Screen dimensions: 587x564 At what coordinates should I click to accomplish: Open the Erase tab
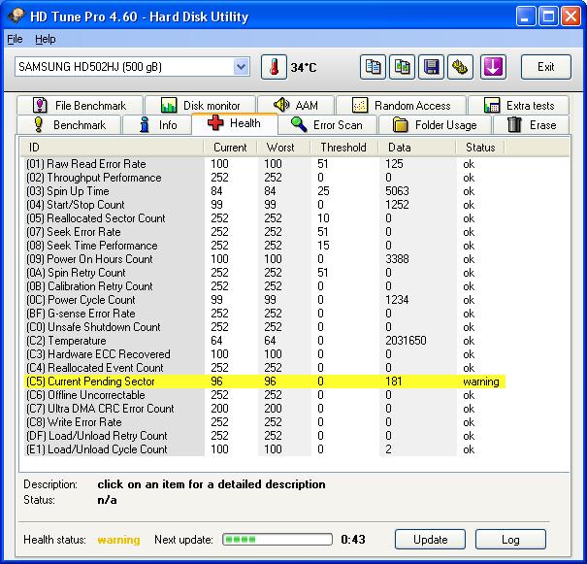(532, 124)
